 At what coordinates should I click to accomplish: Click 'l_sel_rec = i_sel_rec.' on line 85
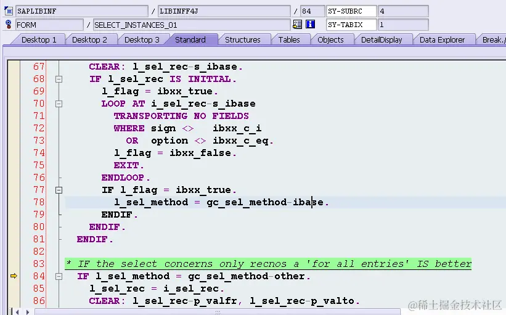pyautogui.click(x=157, y=288)
